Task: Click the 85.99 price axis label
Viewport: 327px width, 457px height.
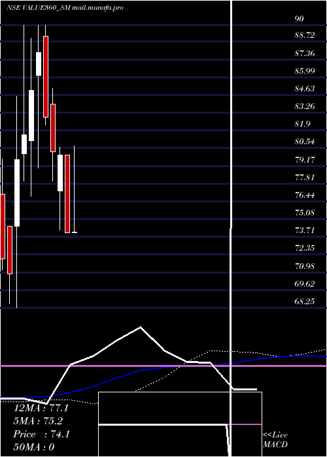Action: click(x=305, y=71)
